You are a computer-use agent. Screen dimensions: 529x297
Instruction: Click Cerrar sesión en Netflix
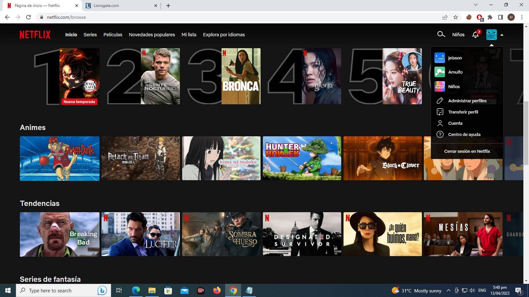(467, 151)
